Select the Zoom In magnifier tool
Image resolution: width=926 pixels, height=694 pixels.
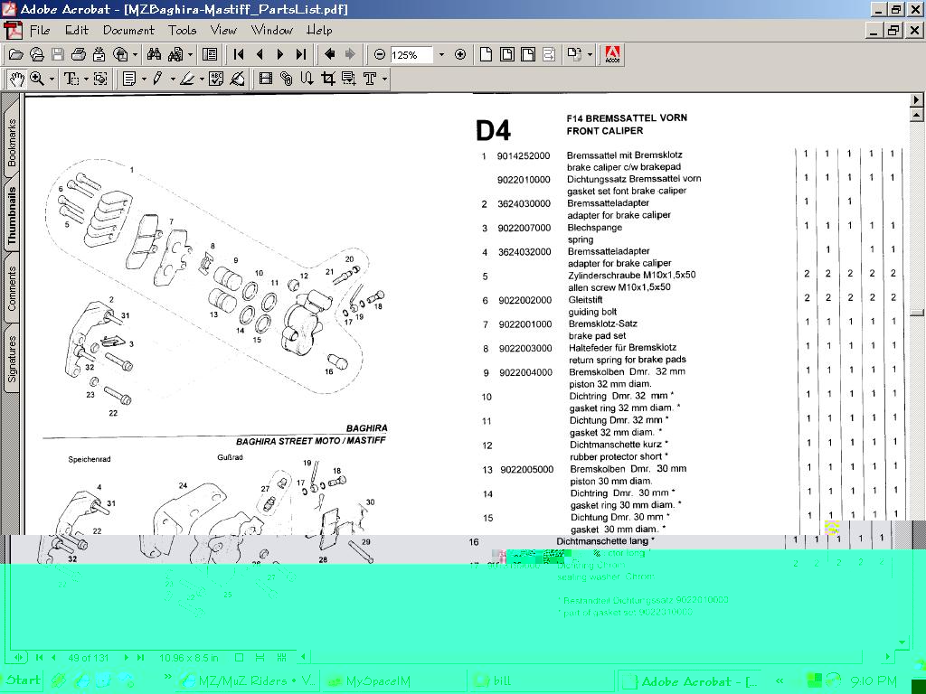[37, 79]
